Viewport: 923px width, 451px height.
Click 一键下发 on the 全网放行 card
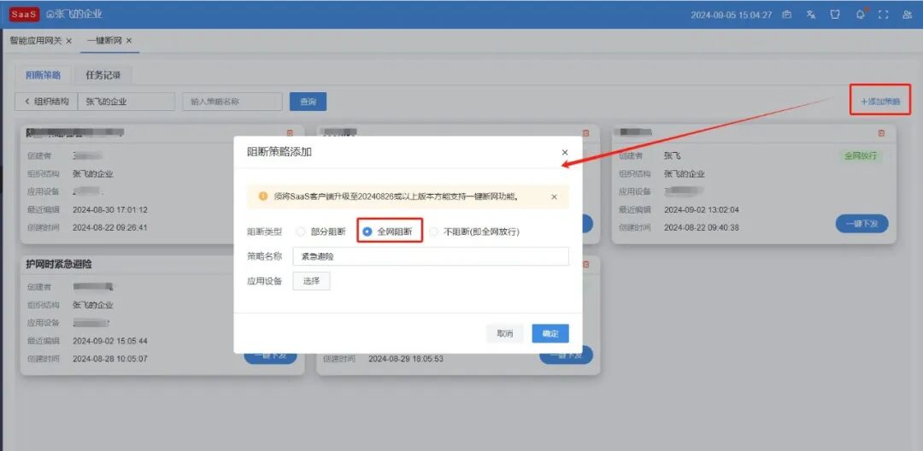click(x=861, y=224)
